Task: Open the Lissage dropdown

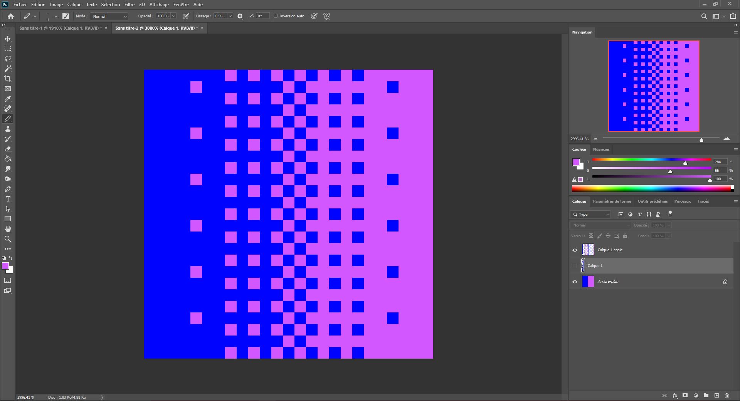Action: [x=230, y=16]
